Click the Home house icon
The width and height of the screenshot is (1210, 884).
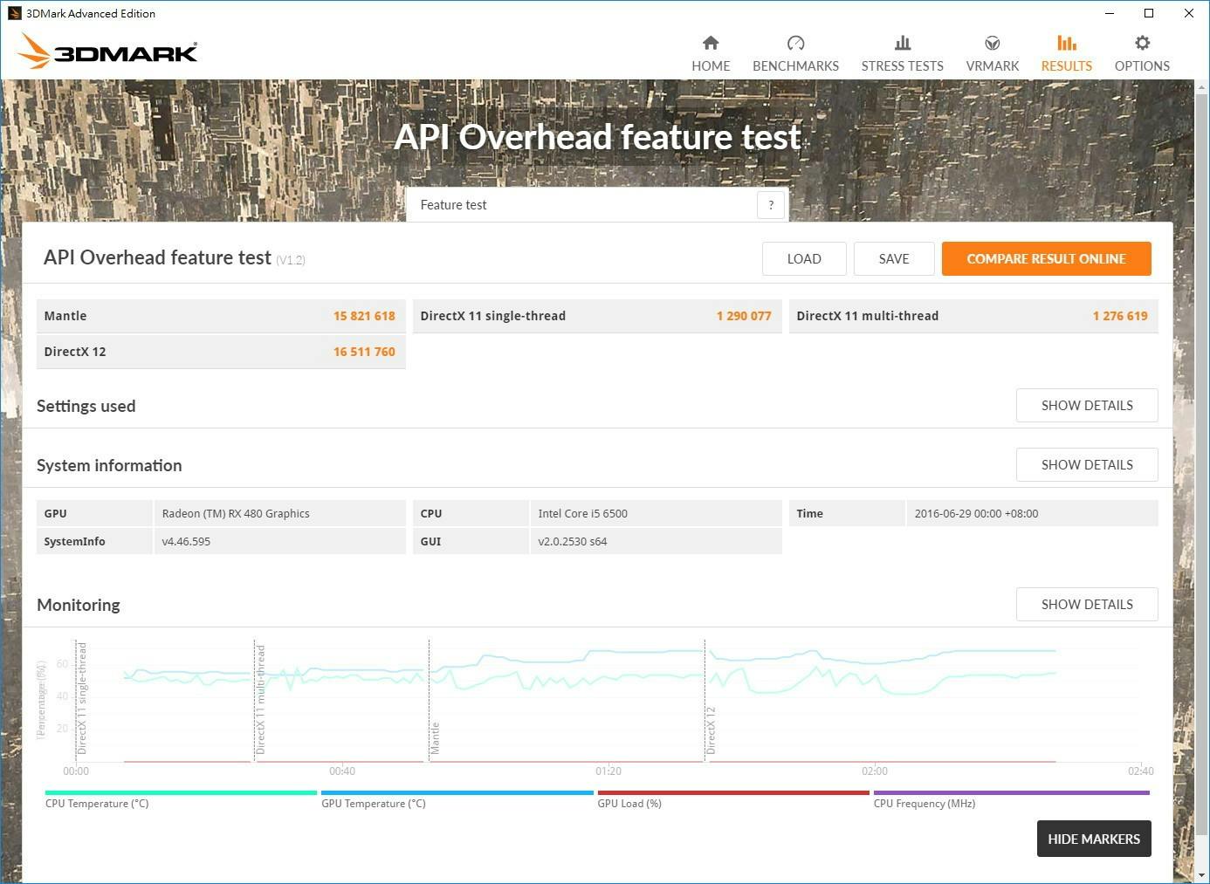(x=711, y=43)
